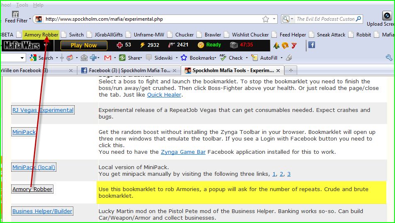The height and width of the screenshot is (223, 395).
Task: Click the Feed Filter toolbar icon
Action: tap(15, 14)
